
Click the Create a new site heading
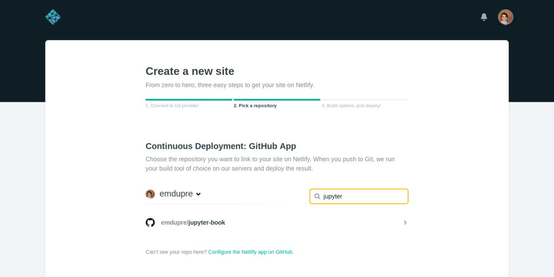point(190,71)
